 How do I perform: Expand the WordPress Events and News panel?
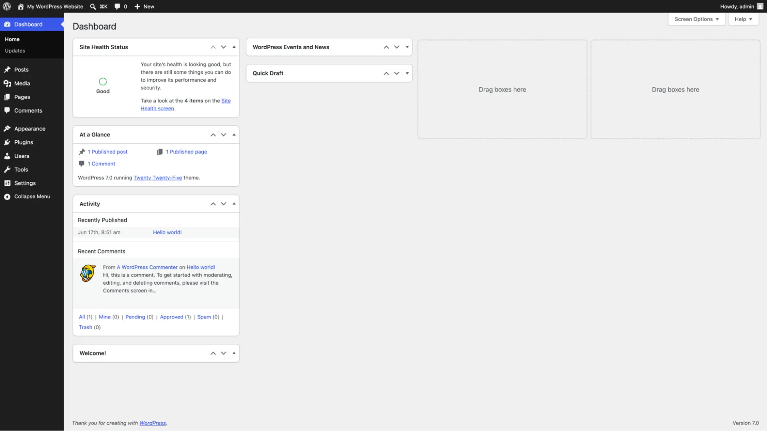point(407,47)
